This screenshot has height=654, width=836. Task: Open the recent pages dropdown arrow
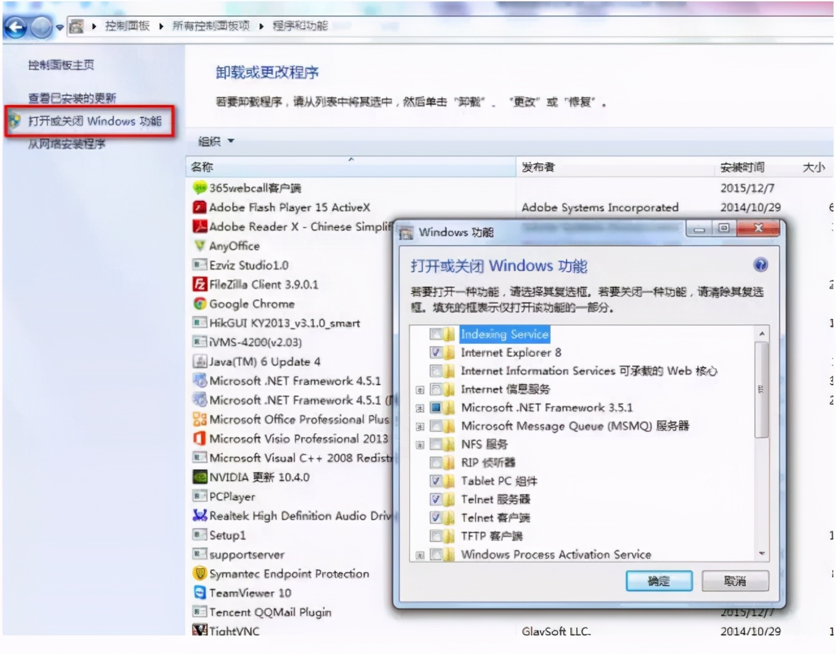tap(60, 28)
